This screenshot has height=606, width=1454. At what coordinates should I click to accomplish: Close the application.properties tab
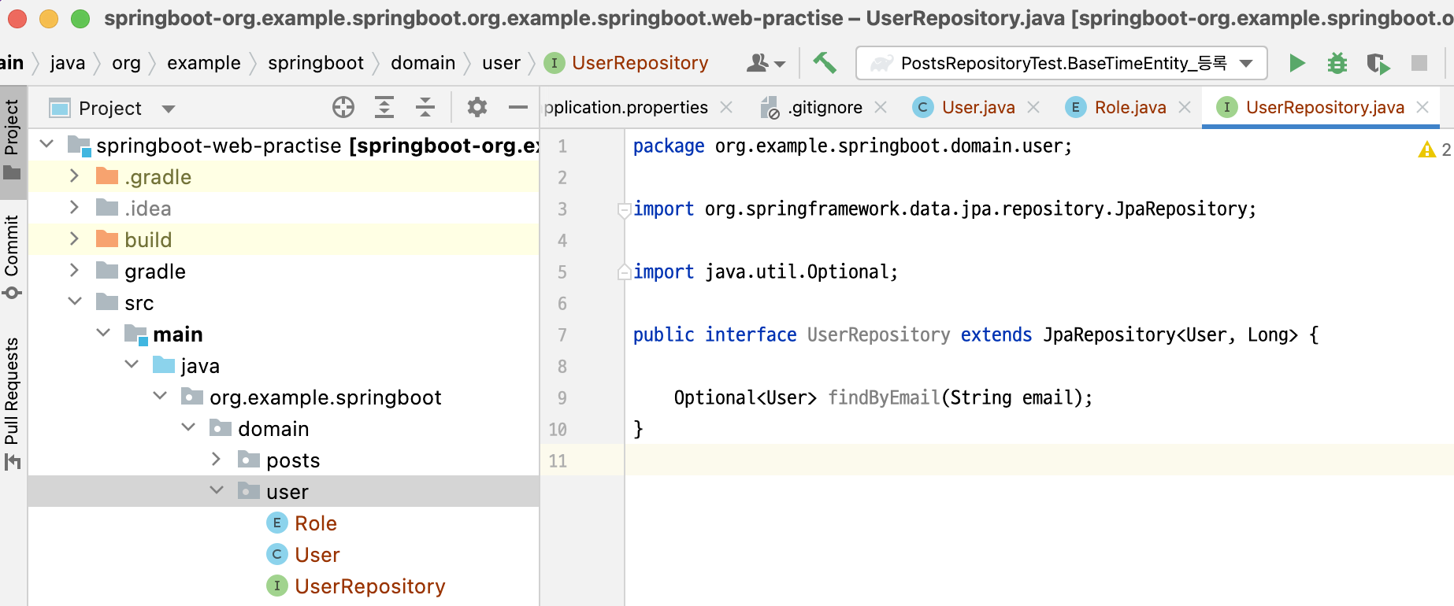tap(726, 107)
